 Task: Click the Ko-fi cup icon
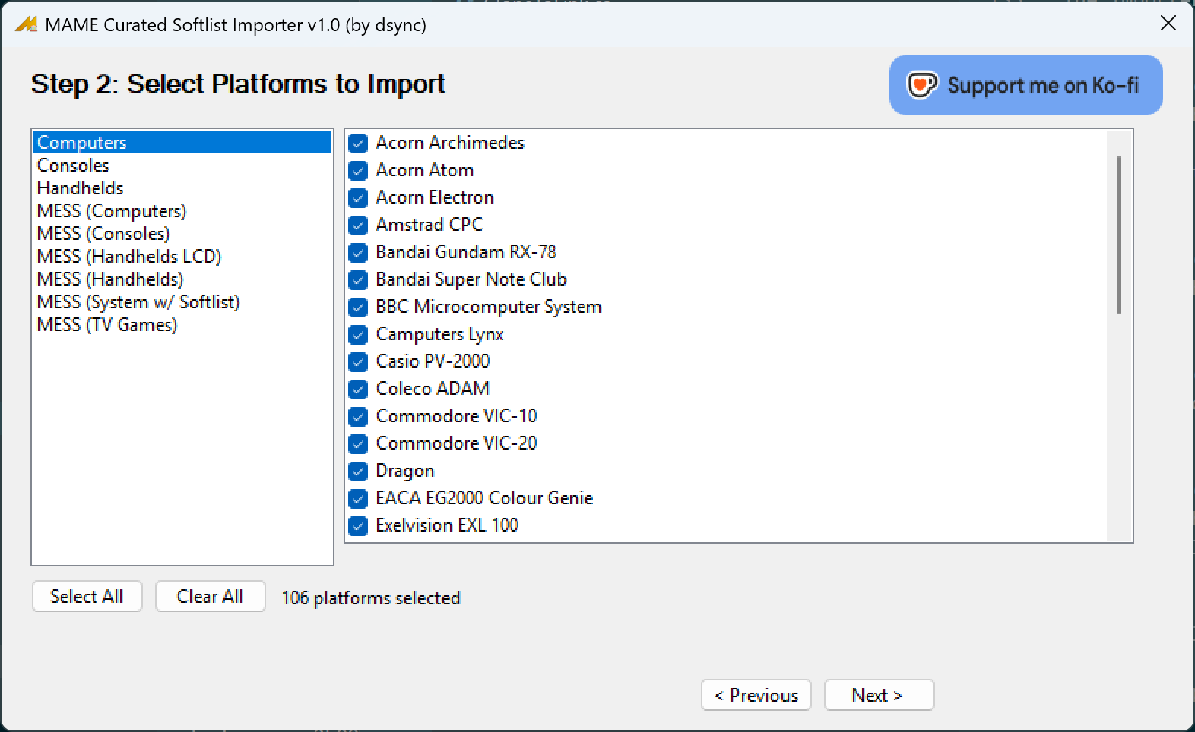tap(922, 85)
